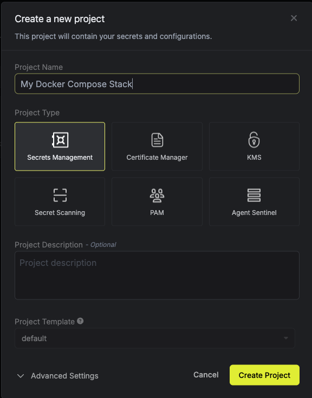
Task: Choose the KMS project type card
Action: pos(254,146)
